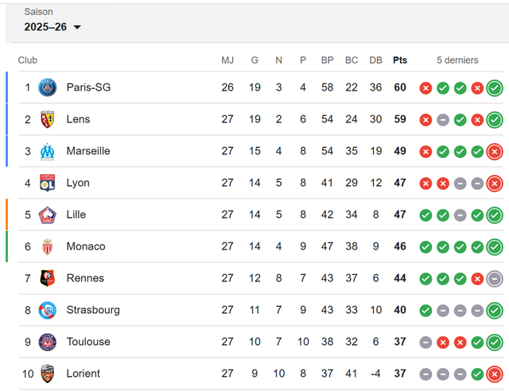Open the Monaco team name link
The width and height of the screenshot is (509, 391).
click(86, 246)
